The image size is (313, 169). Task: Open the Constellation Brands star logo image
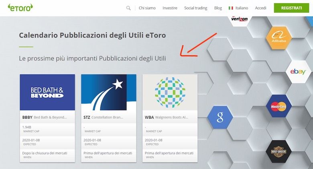[x=109, y=92]
